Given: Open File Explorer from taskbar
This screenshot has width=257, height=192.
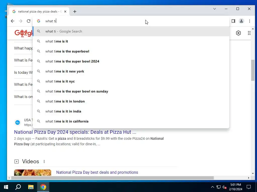Looking at the screenshot, I should (x=31, y=187).
